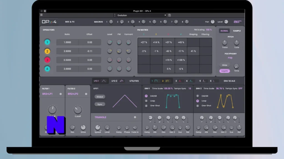The image size is (284, 159).
Task: Select envelope 2 shape icon
Action: [167, 81]
